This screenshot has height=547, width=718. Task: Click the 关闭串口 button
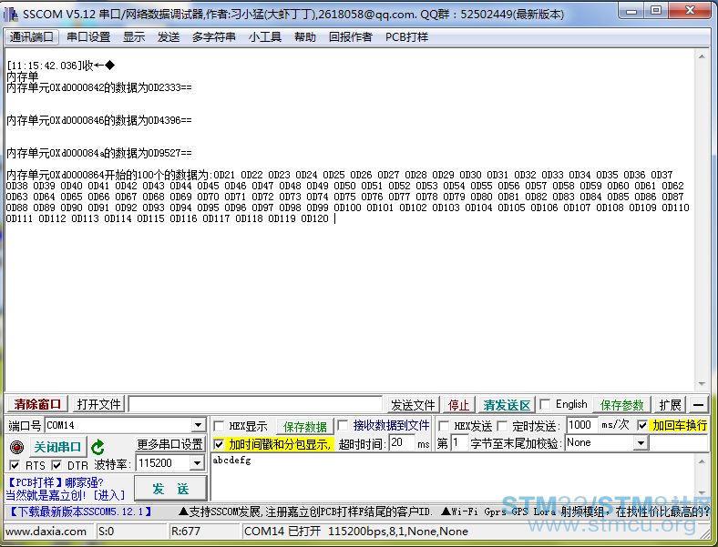tap(57, 447)
